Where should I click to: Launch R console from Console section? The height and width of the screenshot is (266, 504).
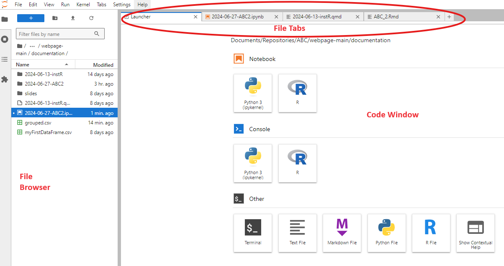click(x=297, y=163)
